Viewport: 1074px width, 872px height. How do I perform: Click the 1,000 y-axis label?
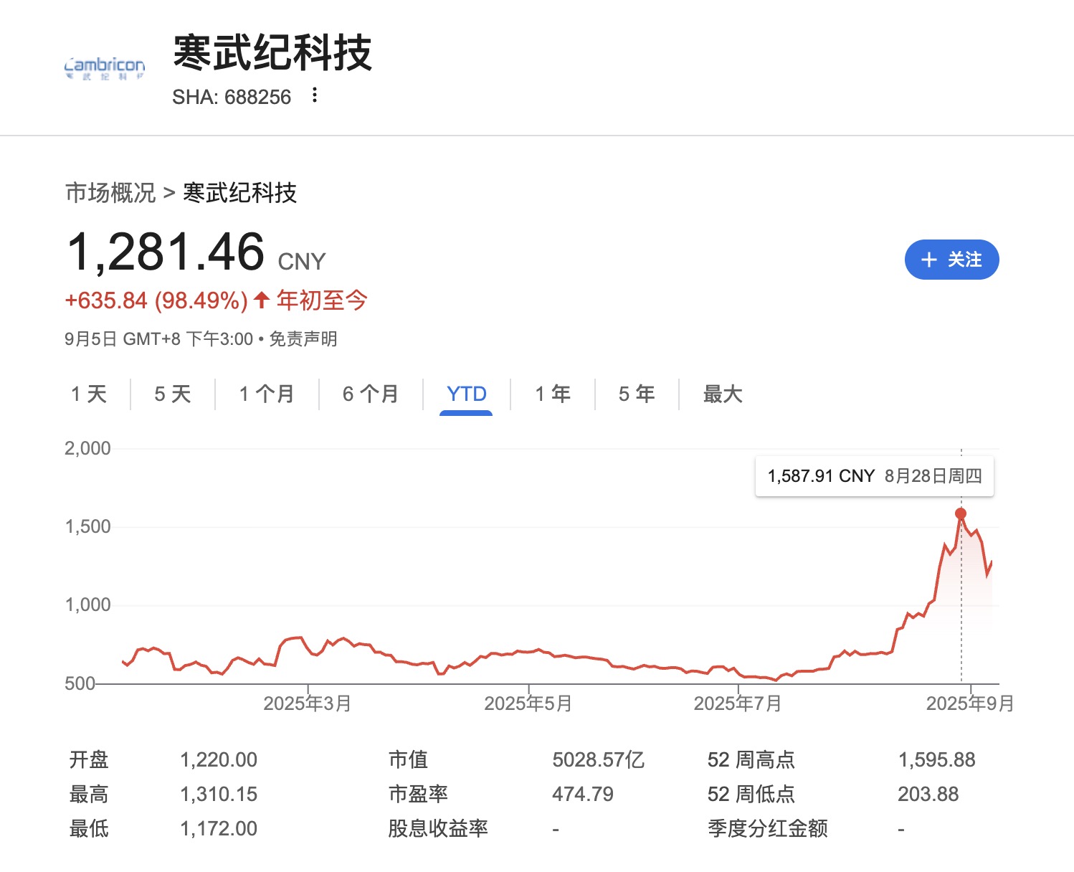tap(87, 605)
